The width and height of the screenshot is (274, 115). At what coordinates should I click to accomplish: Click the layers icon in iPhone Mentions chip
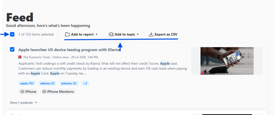pyautogui.click(x=44, y=92)
